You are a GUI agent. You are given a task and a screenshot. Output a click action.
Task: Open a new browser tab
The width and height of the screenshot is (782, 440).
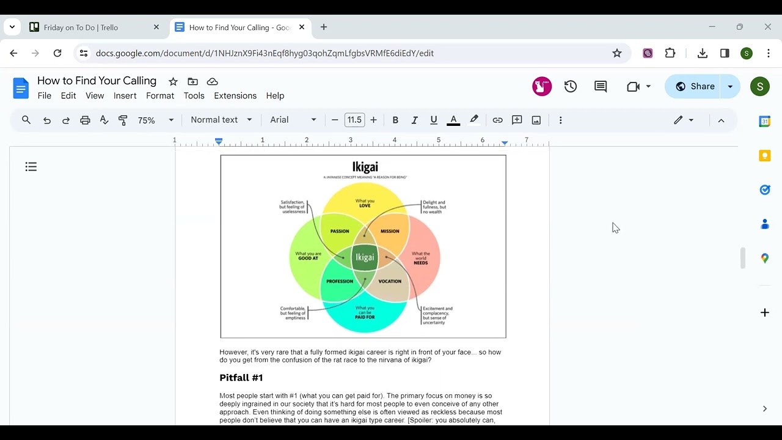324,28
